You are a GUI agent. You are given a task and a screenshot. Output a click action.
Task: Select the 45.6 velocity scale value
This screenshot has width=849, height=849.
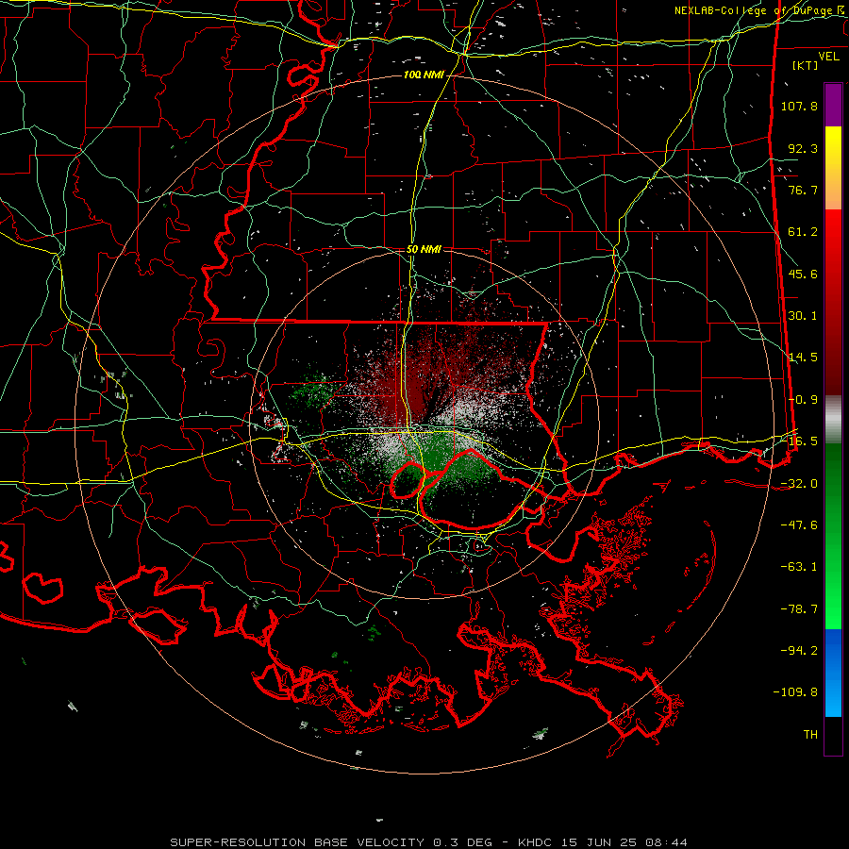click(803, 274)
